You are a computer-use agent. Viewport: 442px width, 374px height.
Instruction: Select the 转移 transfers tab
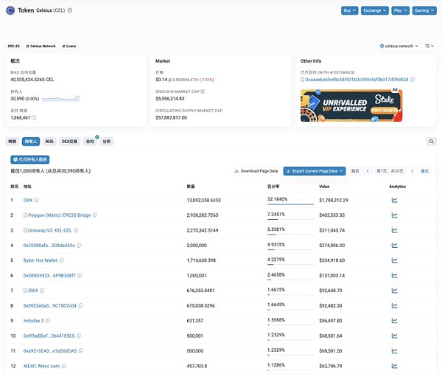(x=13, y=141)
